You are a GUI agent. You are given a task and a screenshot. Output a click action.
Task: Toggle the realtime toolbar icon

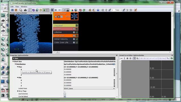[68, 10]
